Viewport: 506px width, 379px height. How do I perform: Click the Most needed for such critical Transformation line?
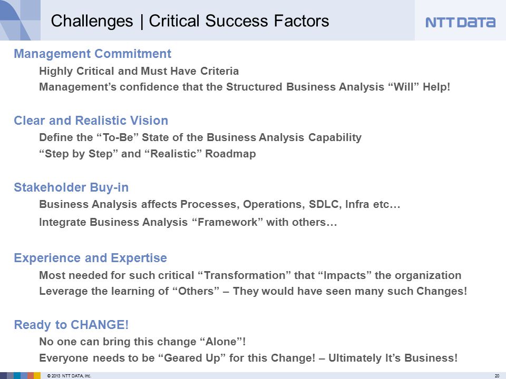(x=250, y=275)
